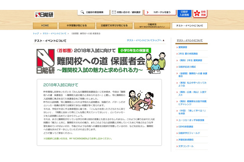Click red chevron beside 文学コンクール

tap(177, 146)
